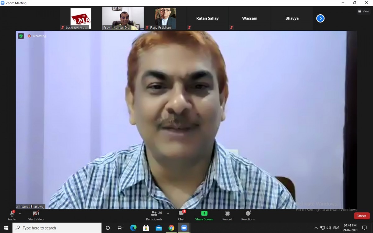The width and height of the screenshot is (373, 233).
Task: Click the red Leave button
Action: pyautogui.click(x=362, y=216)
